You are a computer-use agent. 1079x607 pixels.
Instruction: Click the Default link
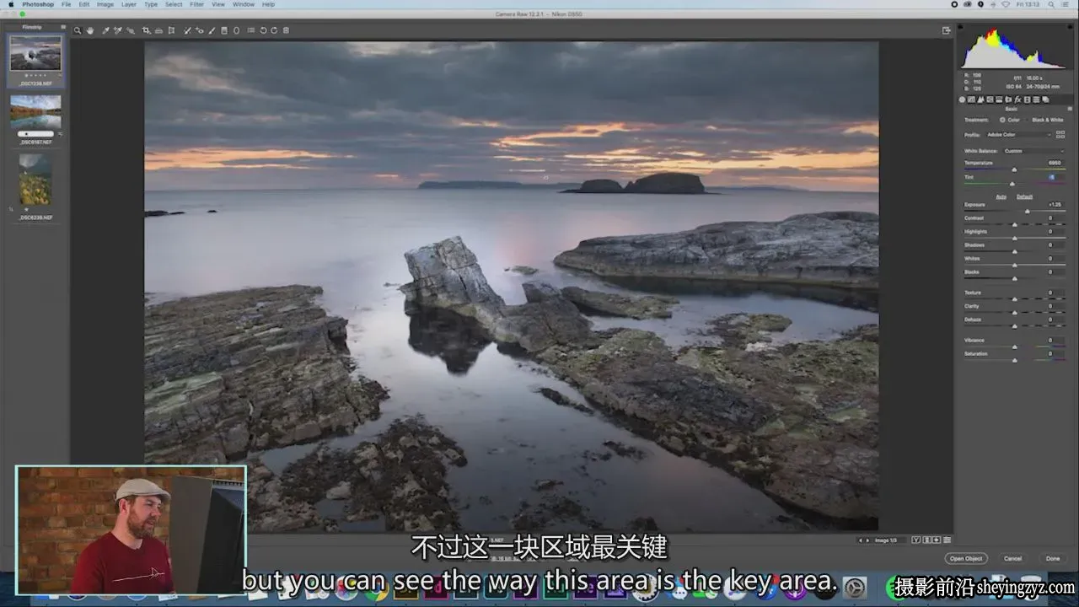click(x=1024, y=196)
